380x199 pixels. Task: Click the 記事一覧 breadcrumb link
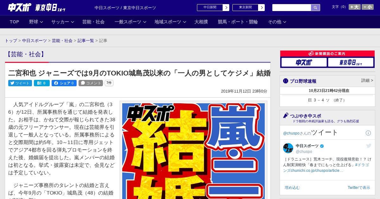tap(86, 41)
